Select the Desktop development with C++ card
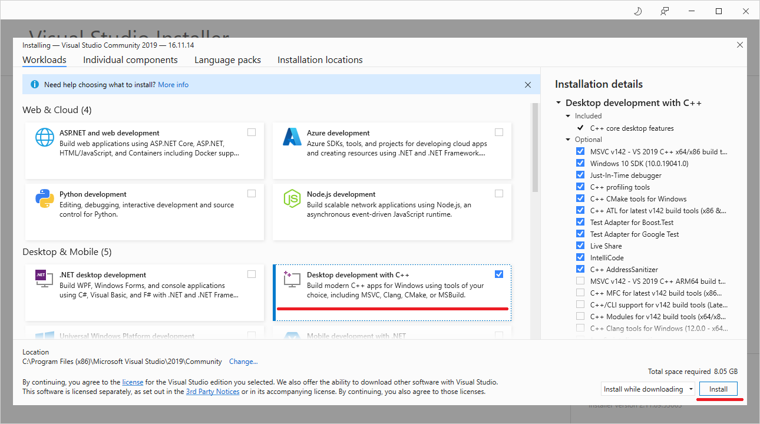Image resolution: width=760 pixels, height=424 pixels. (392, 293)
